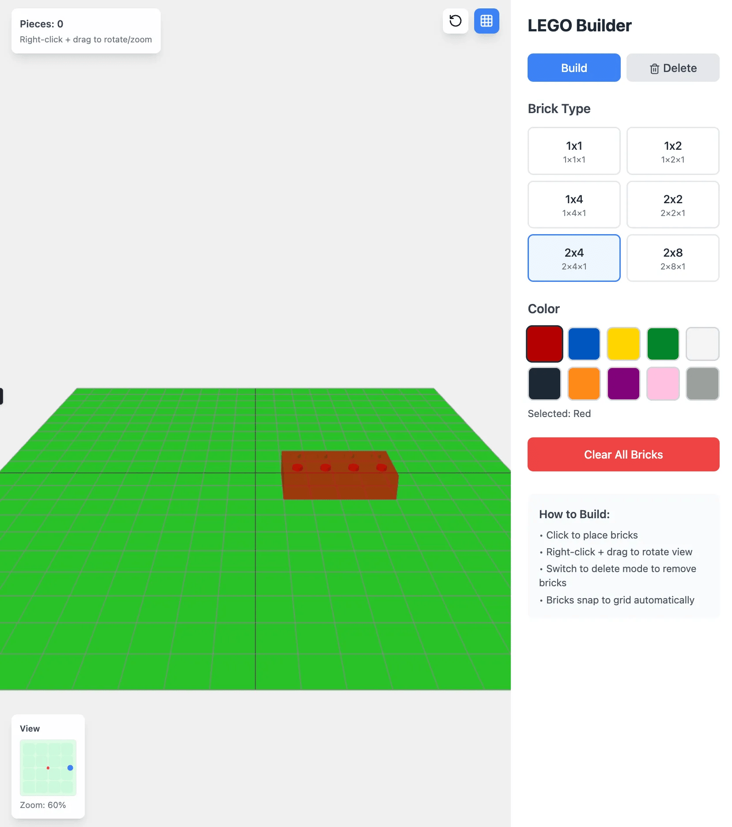Select the green color swatch

pos(663,344)
